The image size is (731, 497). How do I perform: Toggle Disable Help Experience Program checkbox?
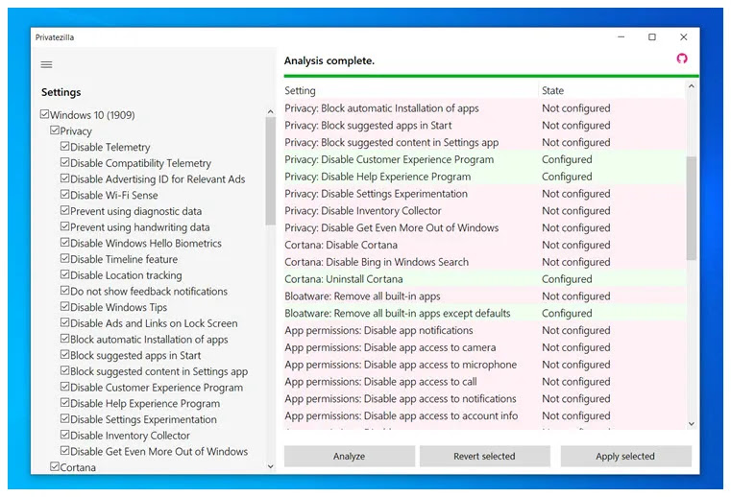coord(64,403)
